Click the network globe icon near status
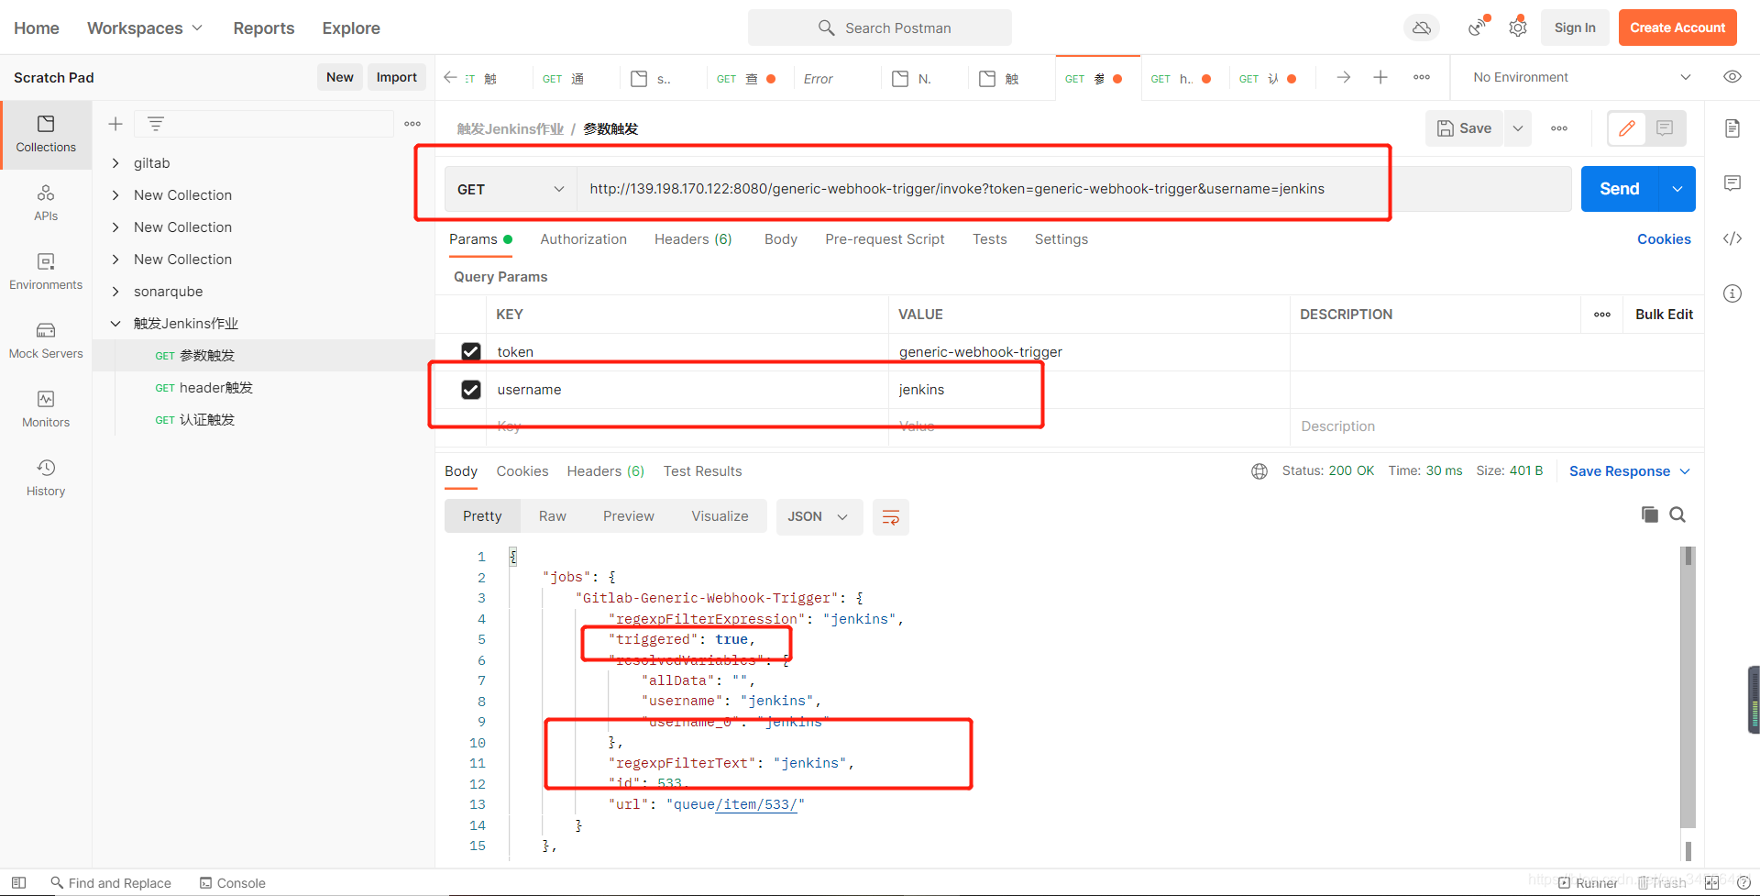The image size is (1760, 896). [1259, 471]
